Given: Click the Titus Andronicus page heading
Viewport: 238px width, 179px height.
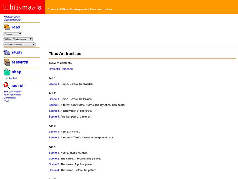Looking at the screenshot, I should [65, 54].
